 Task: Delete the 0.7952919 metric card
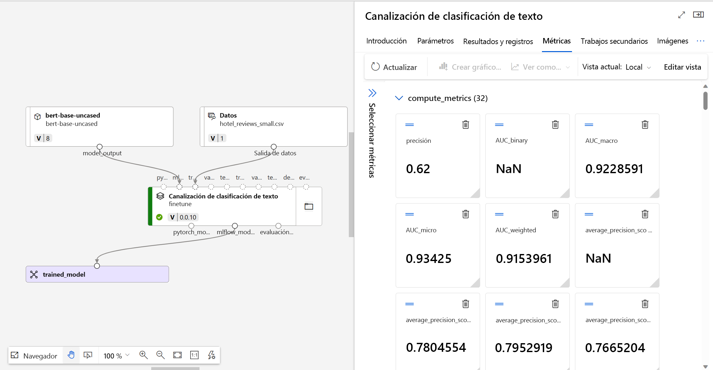click(555, 304)
